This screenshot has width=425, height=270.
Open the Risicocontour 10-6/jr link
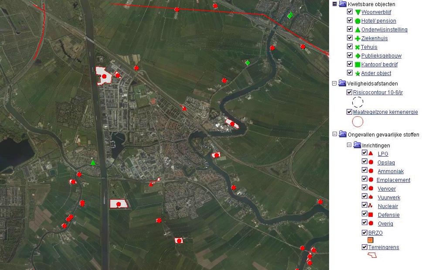(x=378, y=92)
